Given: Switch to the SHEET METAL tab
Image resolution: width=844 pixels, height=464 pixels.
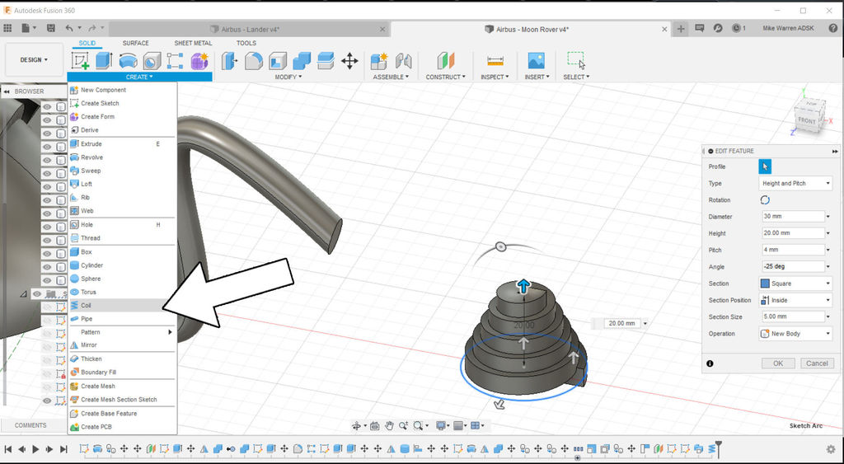Looking at the screenshot, I should click(193, 43).
